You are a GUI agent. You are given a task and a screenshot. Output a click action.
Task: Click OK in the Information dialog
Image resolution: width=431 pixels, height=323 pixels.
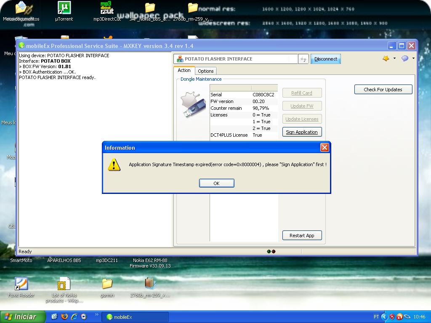coord(217,183)
